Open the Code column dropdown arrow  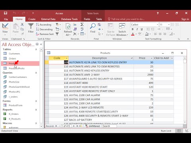point(66,58)
